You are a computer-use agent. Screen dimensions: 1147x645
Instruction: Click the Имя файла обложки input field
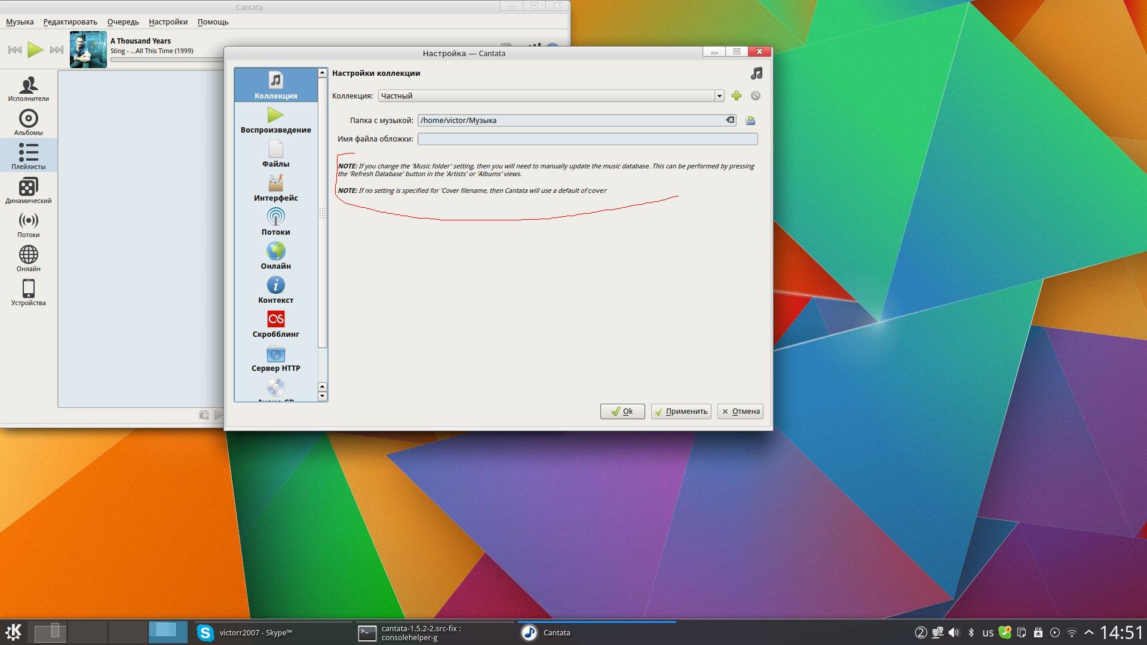pos(587,139)
